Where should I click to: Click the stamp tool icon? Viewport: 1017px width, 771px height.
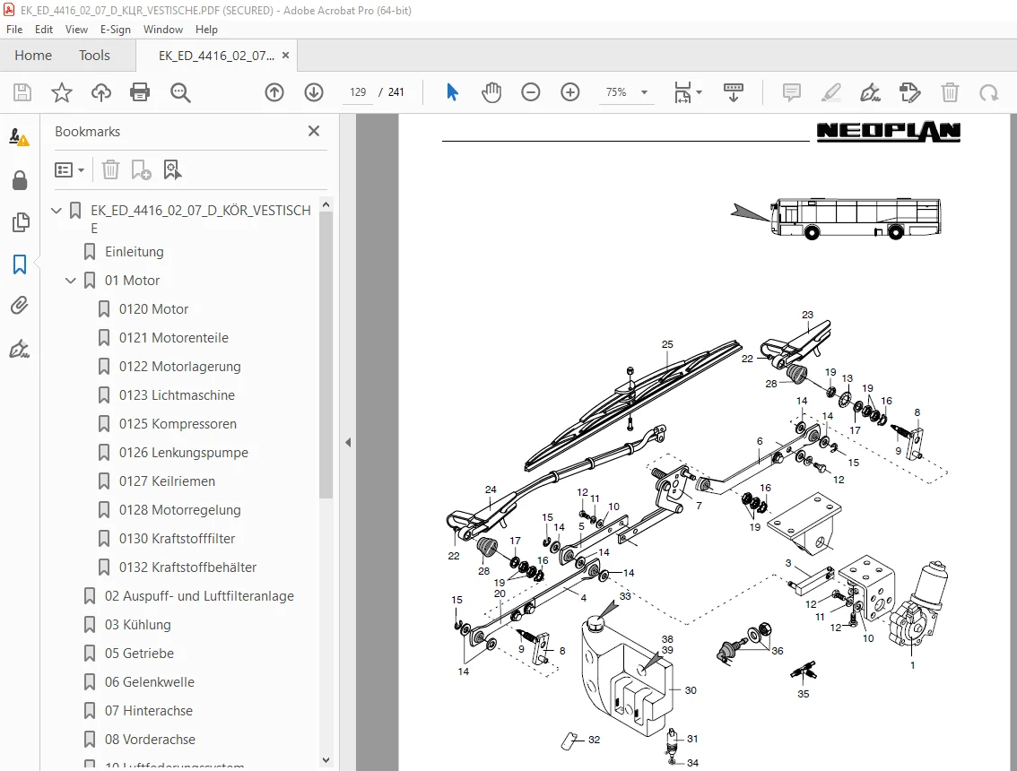910,92
